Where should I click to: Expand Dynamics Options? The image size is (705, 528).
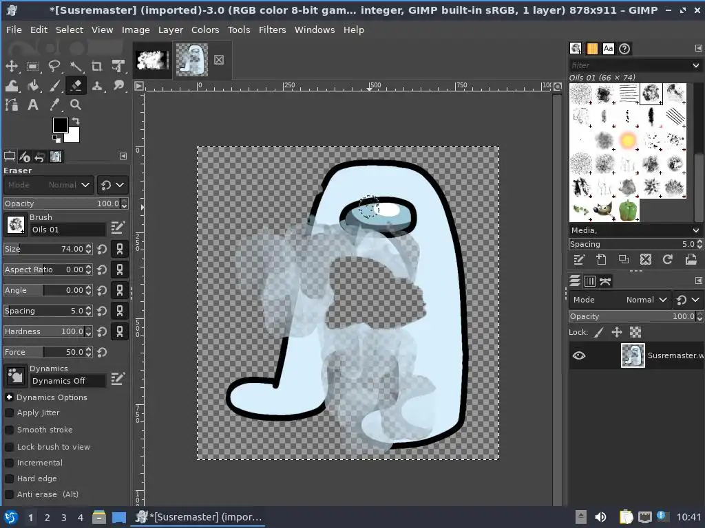click(x=9, y=397)
